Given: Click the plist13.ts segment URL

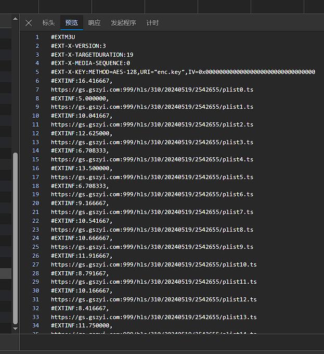Looking at the screenshot, I should click(153, 317).
